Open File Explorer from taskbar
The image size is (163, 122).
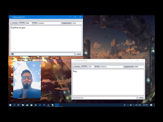coord(23,105)
